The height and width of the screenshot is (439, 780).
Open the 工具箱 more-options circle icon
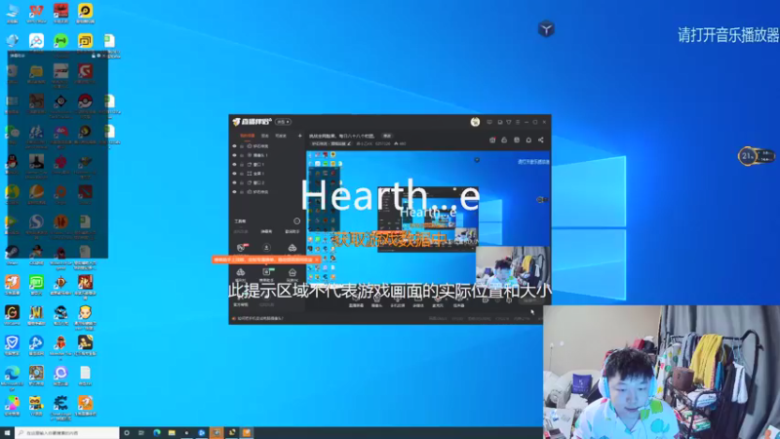[297, 221]
